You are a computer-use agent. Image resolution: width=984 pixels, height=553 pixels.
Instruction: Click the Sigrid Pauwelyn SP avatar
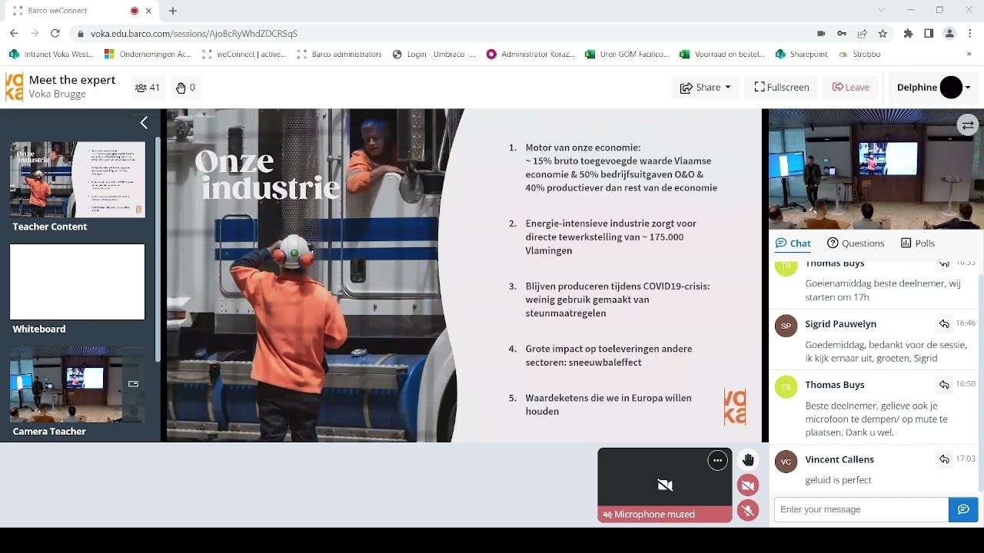tap(786, 326)
